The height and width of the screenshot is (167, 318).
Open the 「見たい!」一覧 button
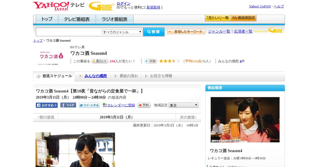(218, 18)
